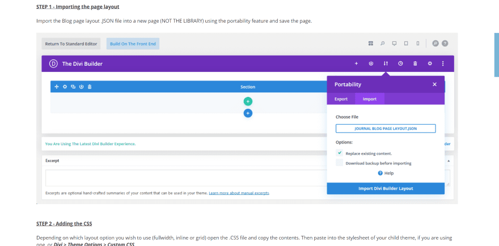Click 'The Divi Builder' title text
Viewport: 499px width, 246px height.
point(82,63)
